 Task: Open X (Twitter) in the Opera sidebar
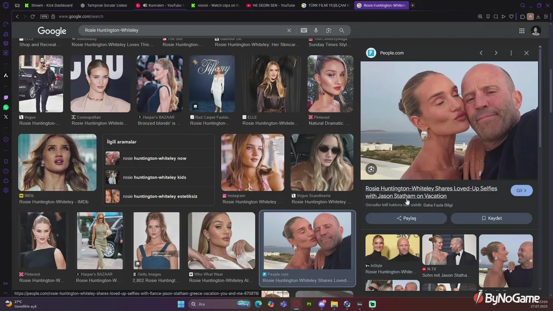pos(6,117)
